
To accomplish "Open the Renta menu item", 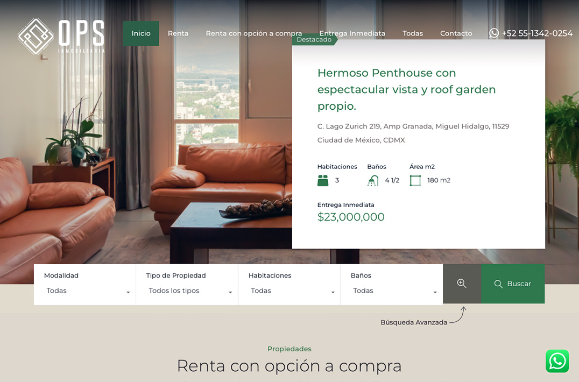I will (178, 33).
